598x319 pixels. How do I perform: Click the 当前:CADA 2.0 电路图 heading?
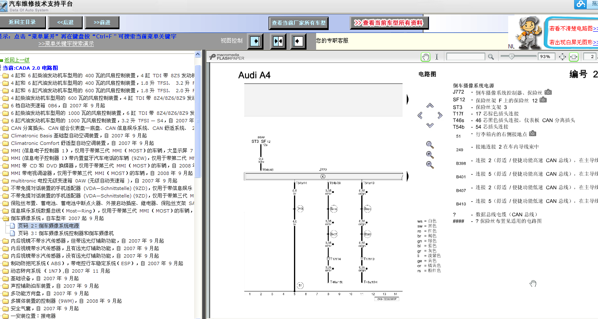30,68
